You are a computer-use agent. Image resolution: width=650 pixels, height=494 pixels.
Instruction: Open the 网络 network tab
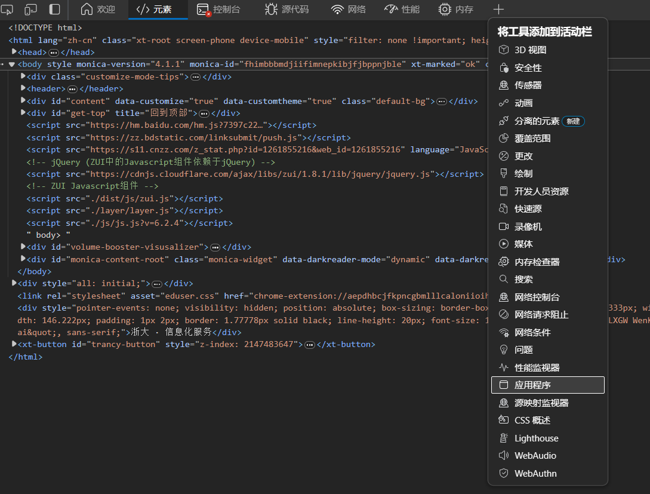[349, 9]
